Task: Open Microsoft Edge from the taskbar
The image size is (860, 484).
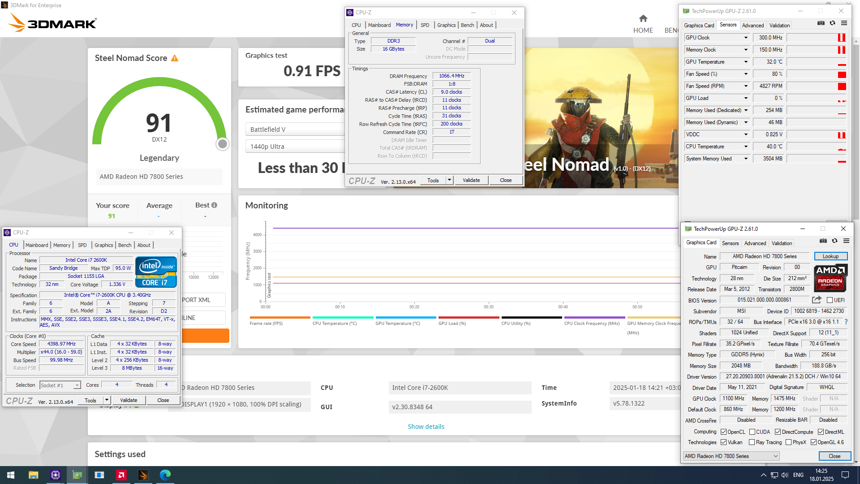Action: tap(165, 475)
